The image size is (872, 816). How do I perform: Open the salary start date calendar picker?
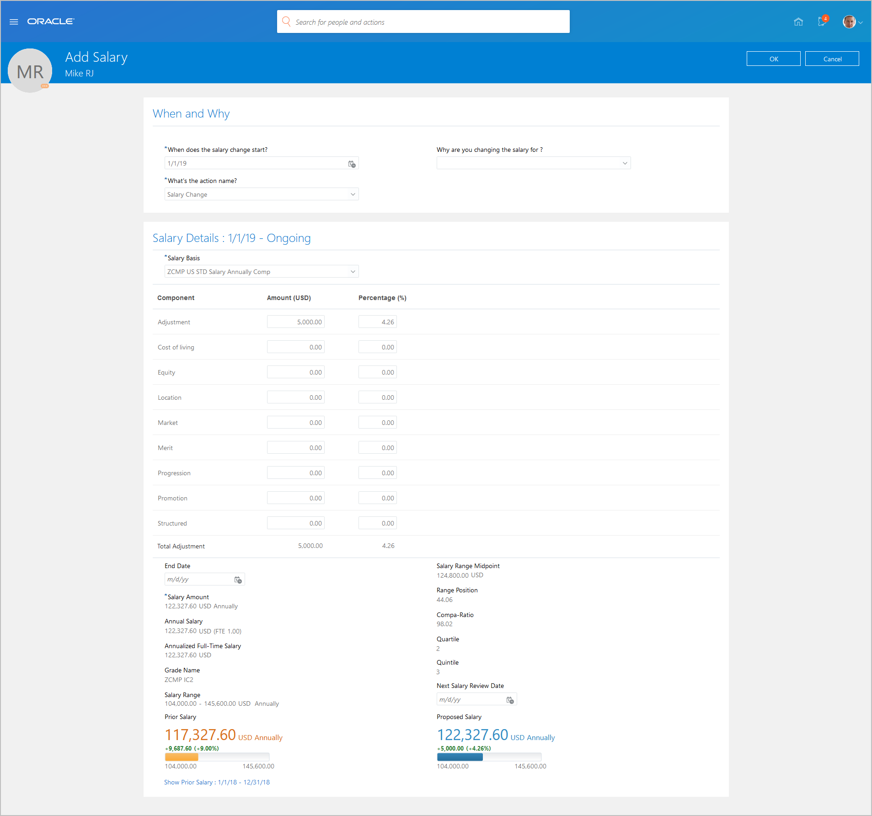[352, 164]
